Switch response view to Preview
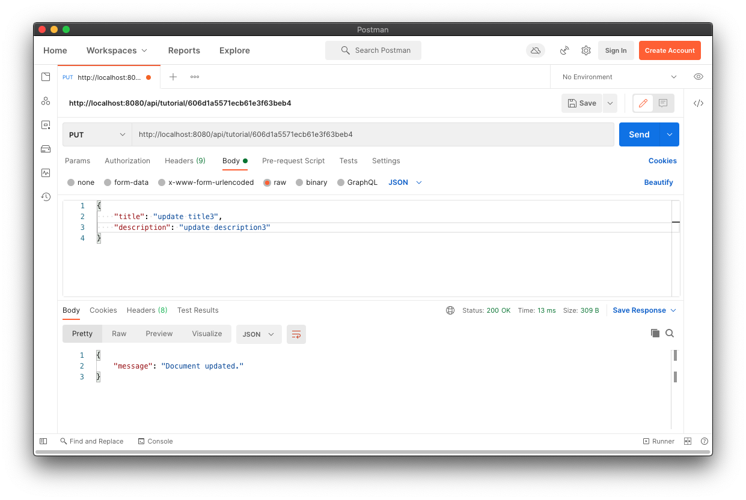The height and width of the screenshot is (500, 746). (x=159, y=334)
